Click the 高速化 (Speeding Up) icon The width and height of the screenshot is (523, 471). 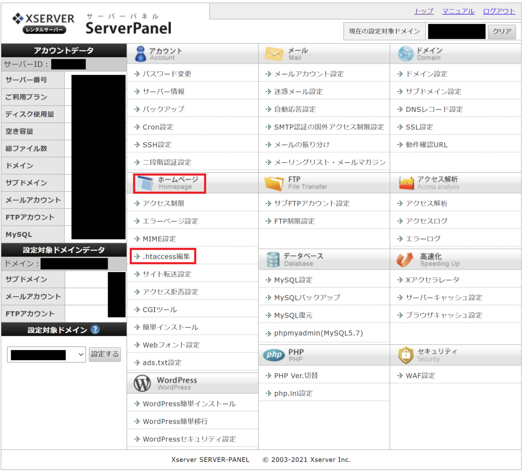point(405,259)
